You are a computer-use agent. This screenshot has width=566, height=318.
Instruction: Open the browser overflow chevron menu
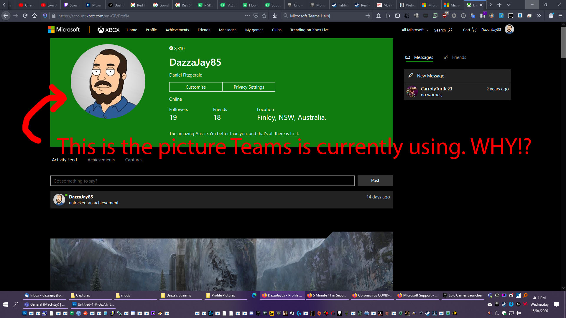[x=539, y=16]
